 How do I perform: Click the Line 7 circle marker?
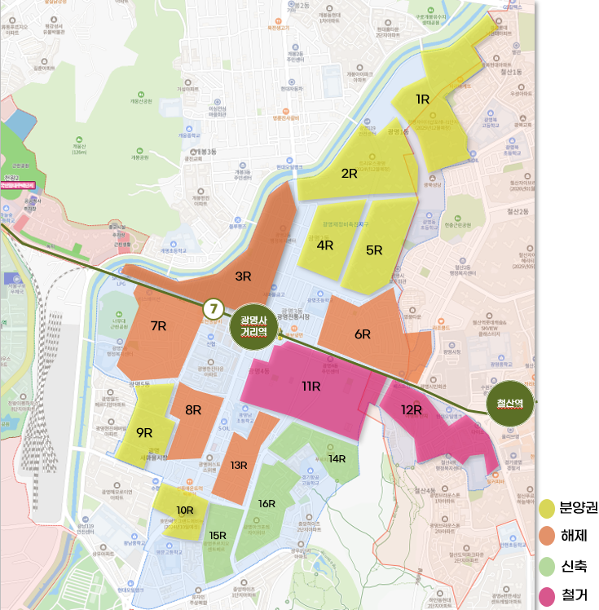click(x=214, y=309)
